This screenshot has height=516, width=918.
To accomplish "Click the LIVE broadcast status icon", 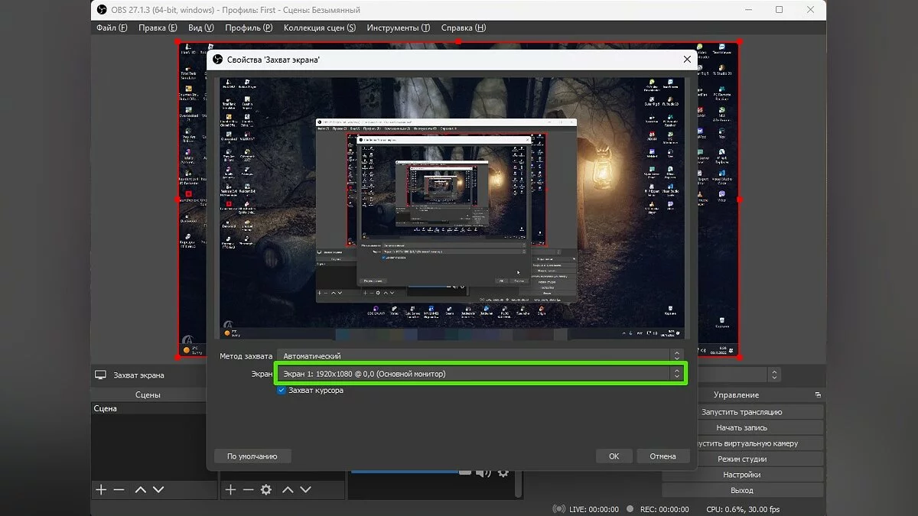I will tap(559, 509).
